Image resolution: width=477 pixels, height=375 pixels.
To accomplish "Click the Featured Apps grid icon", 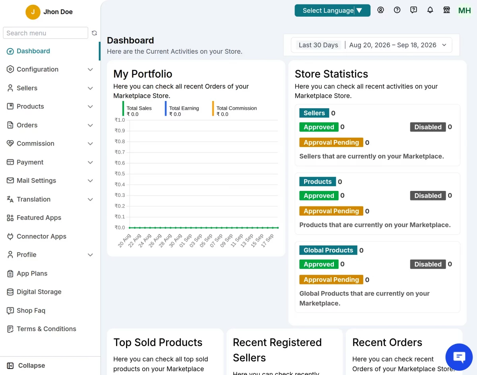I will click(x=10, y=218).
